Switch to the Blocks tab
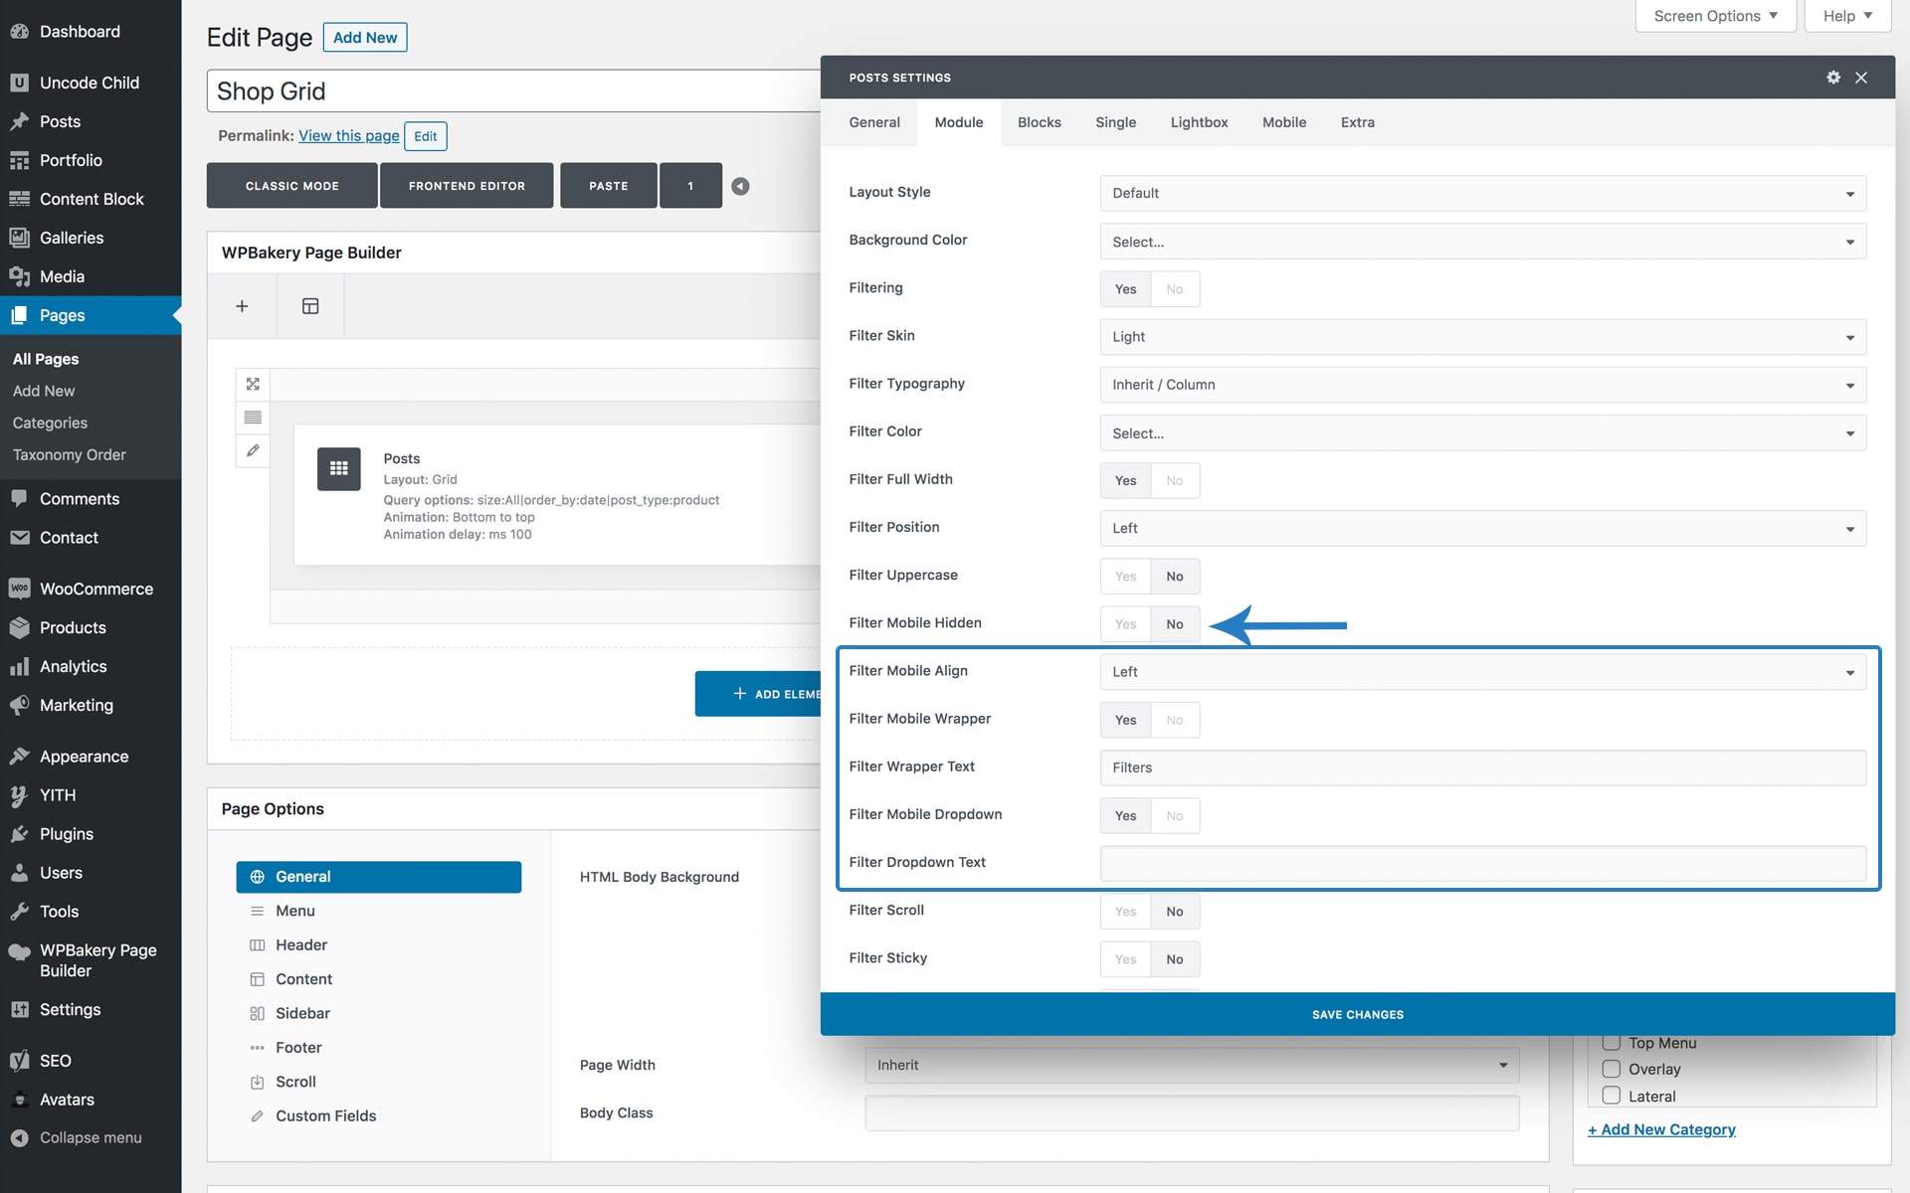 point(1039,122)
